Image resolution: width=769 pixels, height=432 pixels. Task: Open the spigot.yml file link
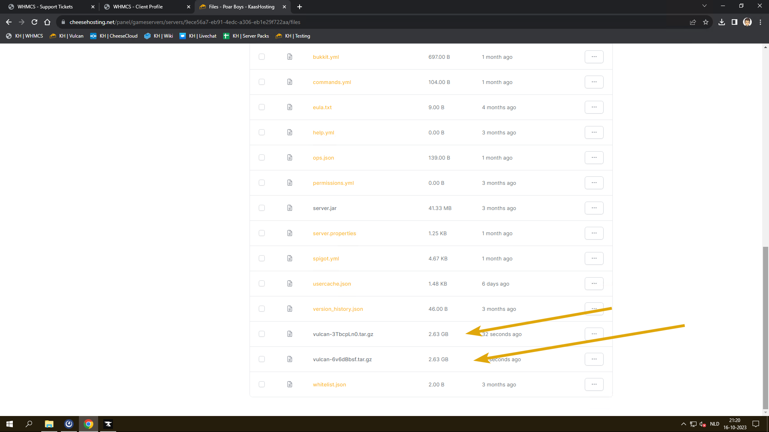(326, 258)
